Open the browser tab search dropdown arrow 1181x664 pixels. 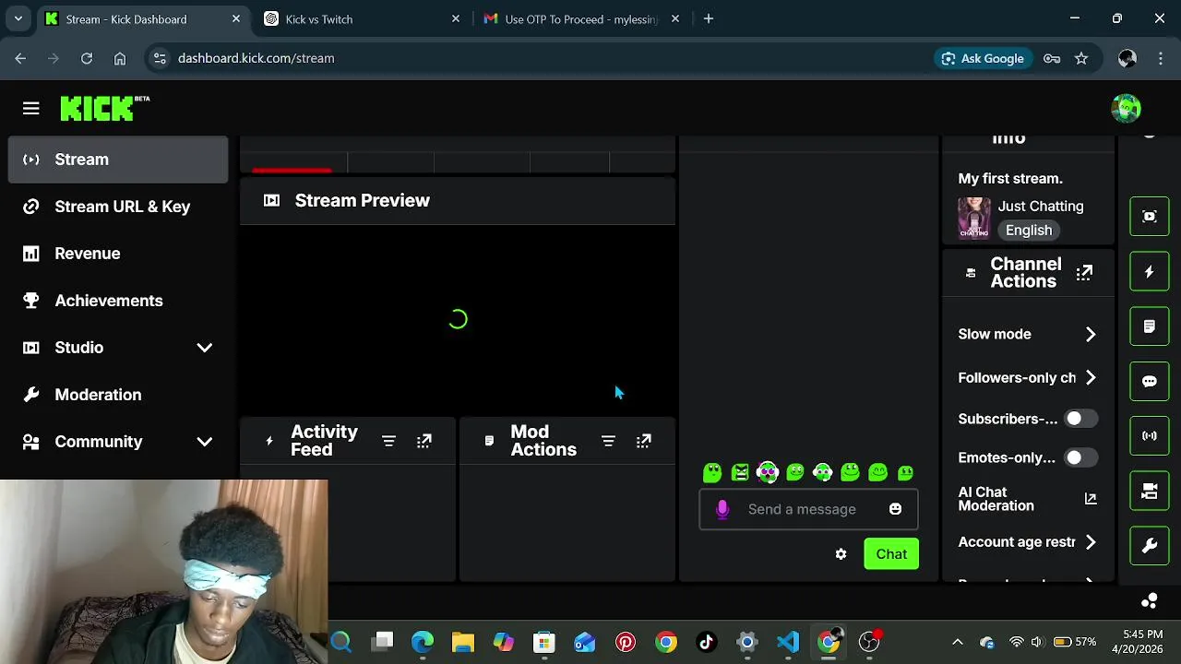18,18
